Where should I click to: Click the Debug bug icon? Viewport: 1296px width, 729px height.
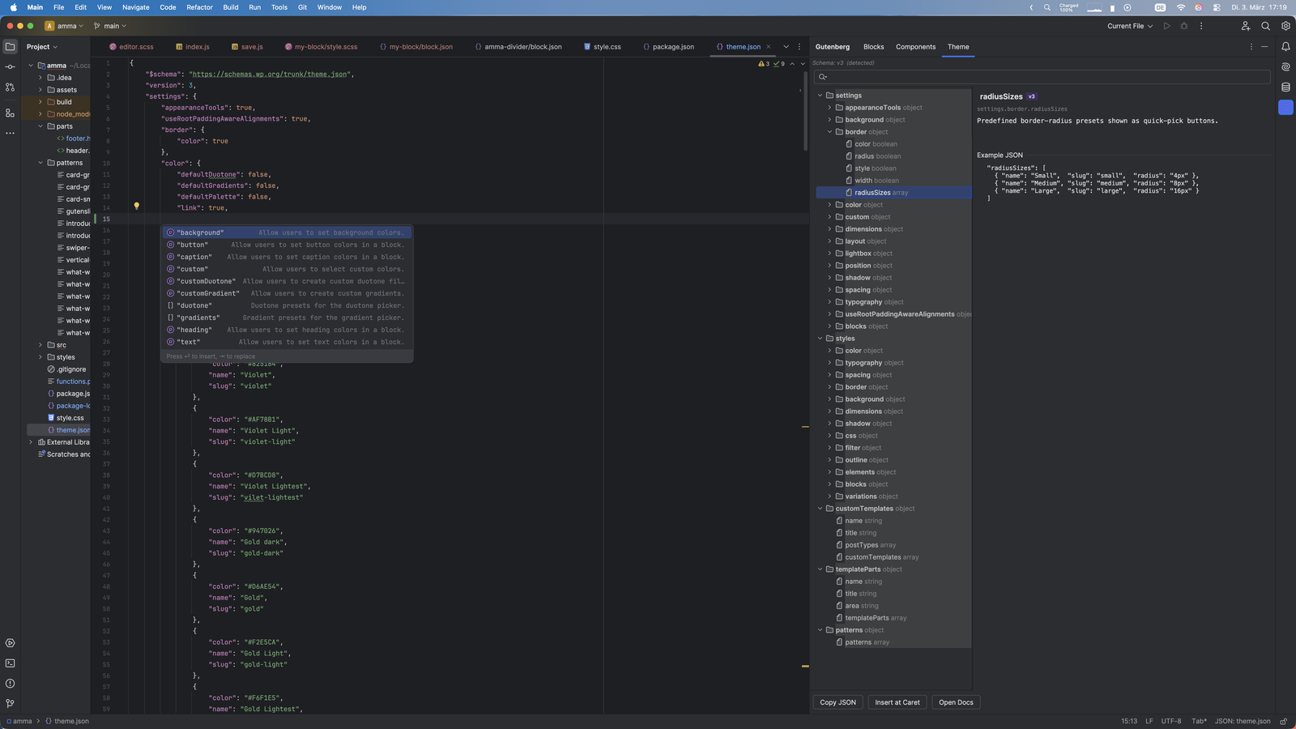pos(1184,26)
